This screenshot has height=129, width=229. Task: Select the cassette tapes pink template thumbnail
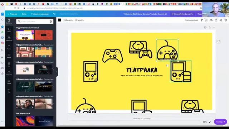[x=25, y=52]
